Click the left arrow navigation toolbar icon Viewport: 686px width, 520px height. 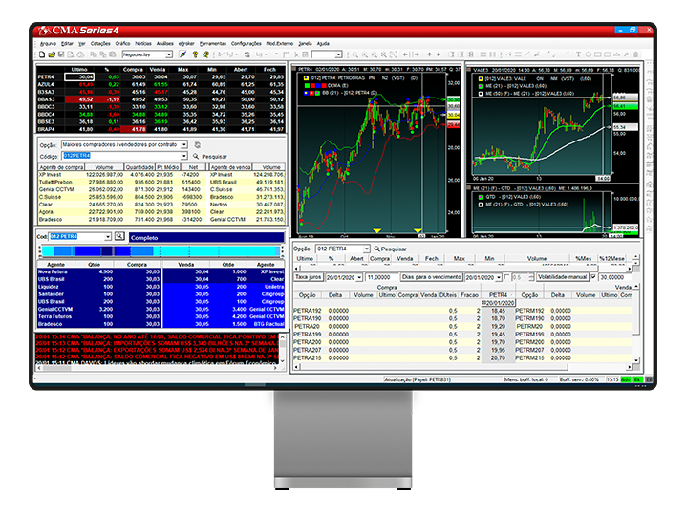point(405,54)
